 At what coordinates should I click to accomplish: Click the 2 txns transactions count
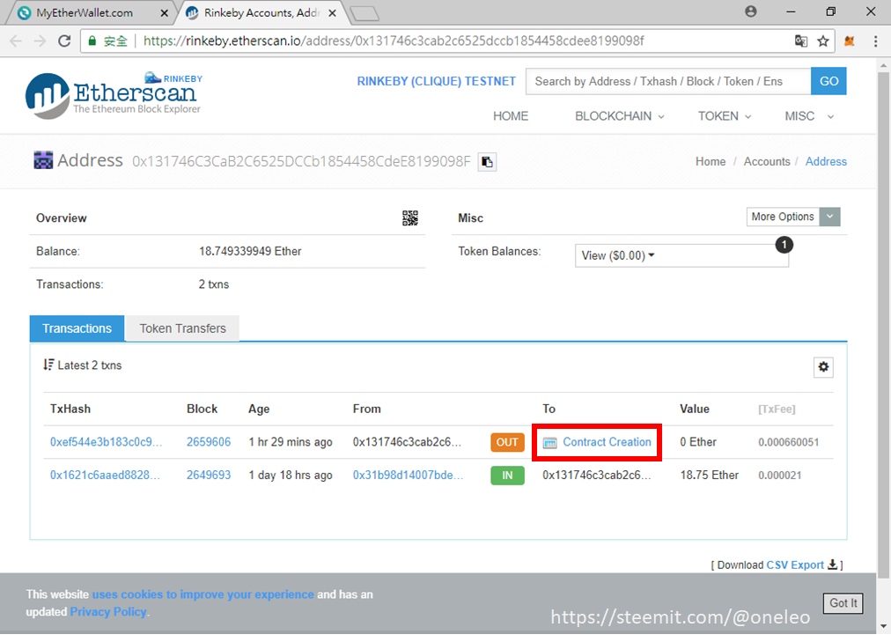(x=214, y=284)
